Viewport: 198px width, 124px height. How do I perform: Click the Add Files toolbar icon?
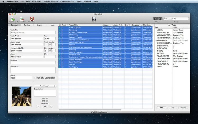(12, 19)
